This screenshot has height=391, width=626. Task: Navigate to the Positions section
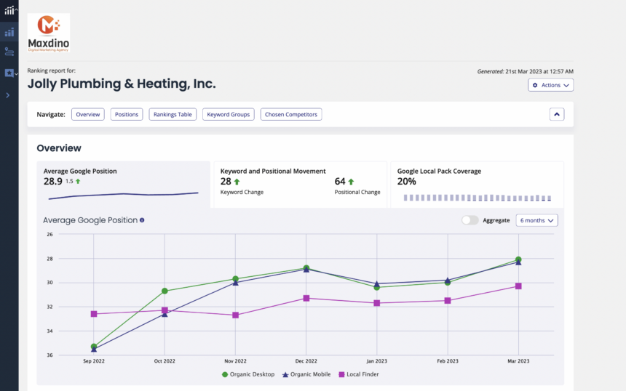coord(127,114)
